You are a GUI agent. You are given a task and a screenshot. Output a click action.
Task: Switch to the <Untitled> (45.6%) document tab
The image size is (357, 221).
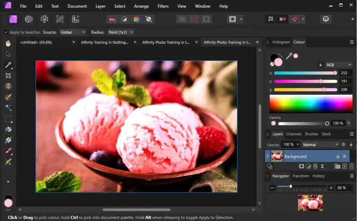click(47, 42)
